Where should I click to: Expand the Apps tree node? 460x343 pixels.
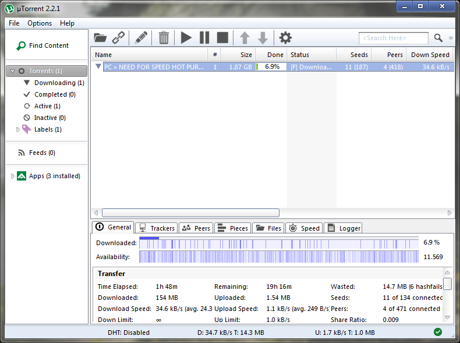[12, 176]
